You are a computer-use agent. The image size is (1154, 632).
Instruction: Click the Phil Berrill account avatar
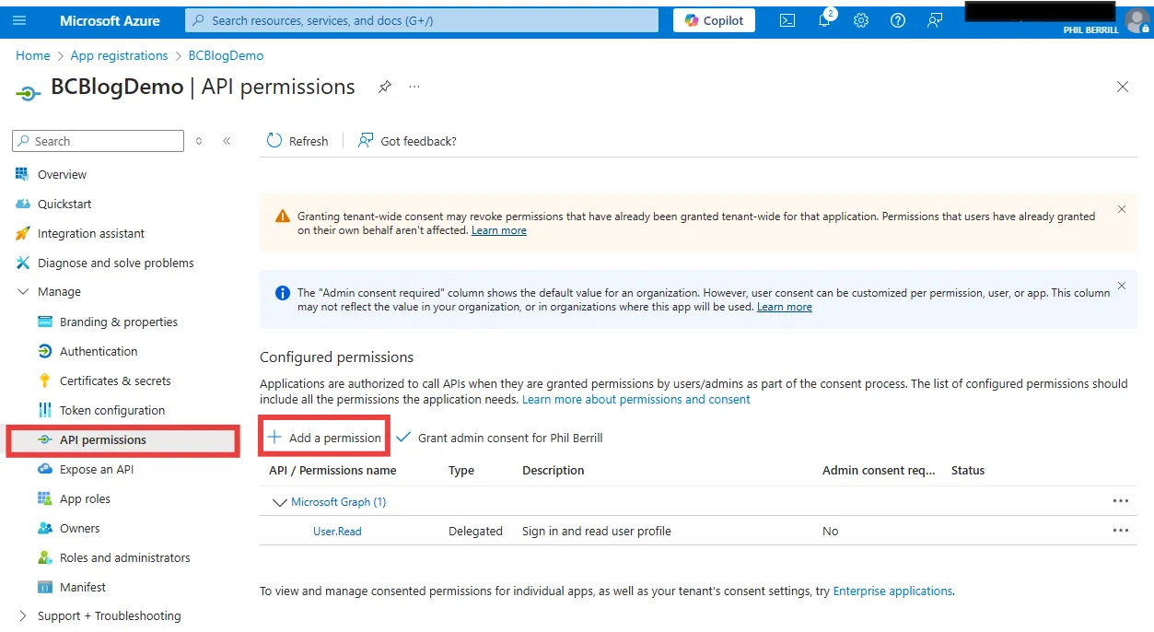pyautogui.click(x=1138, y=20)
